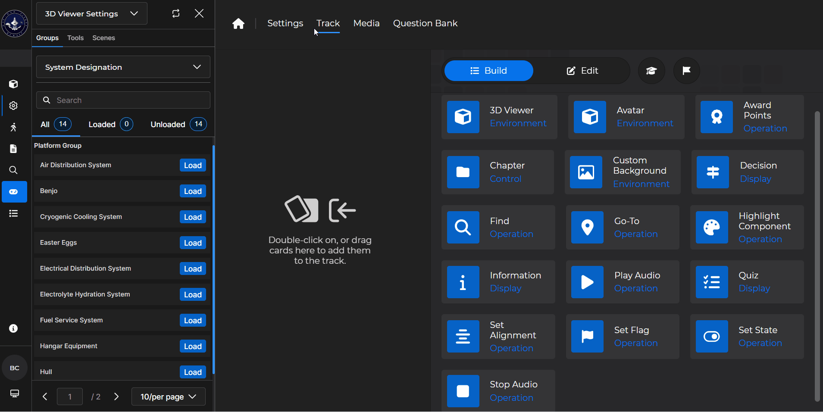Click the Search groups input field
Screen dimensions: 823x412
click(123, 100)
